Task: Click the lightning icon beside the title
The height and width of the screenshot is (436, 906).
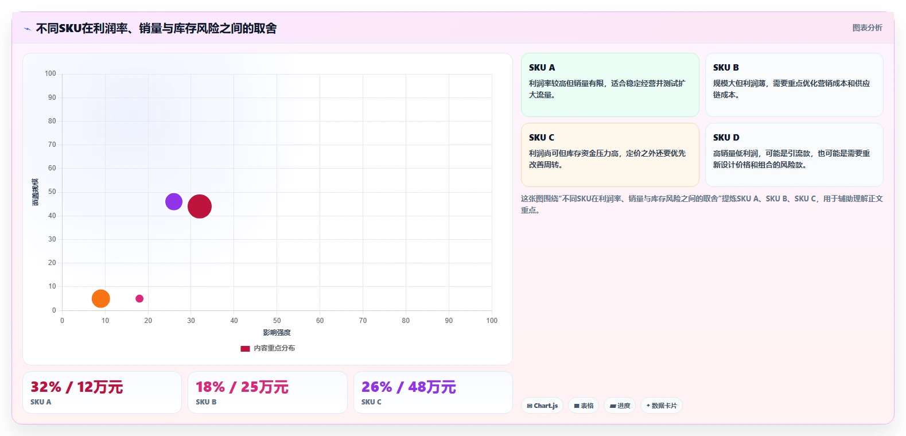Action: click(x=27, y=29)
